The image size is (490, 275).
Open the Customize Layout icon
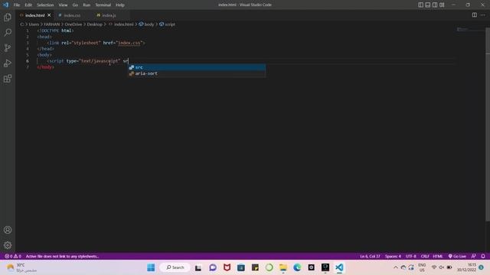(442, 5)
